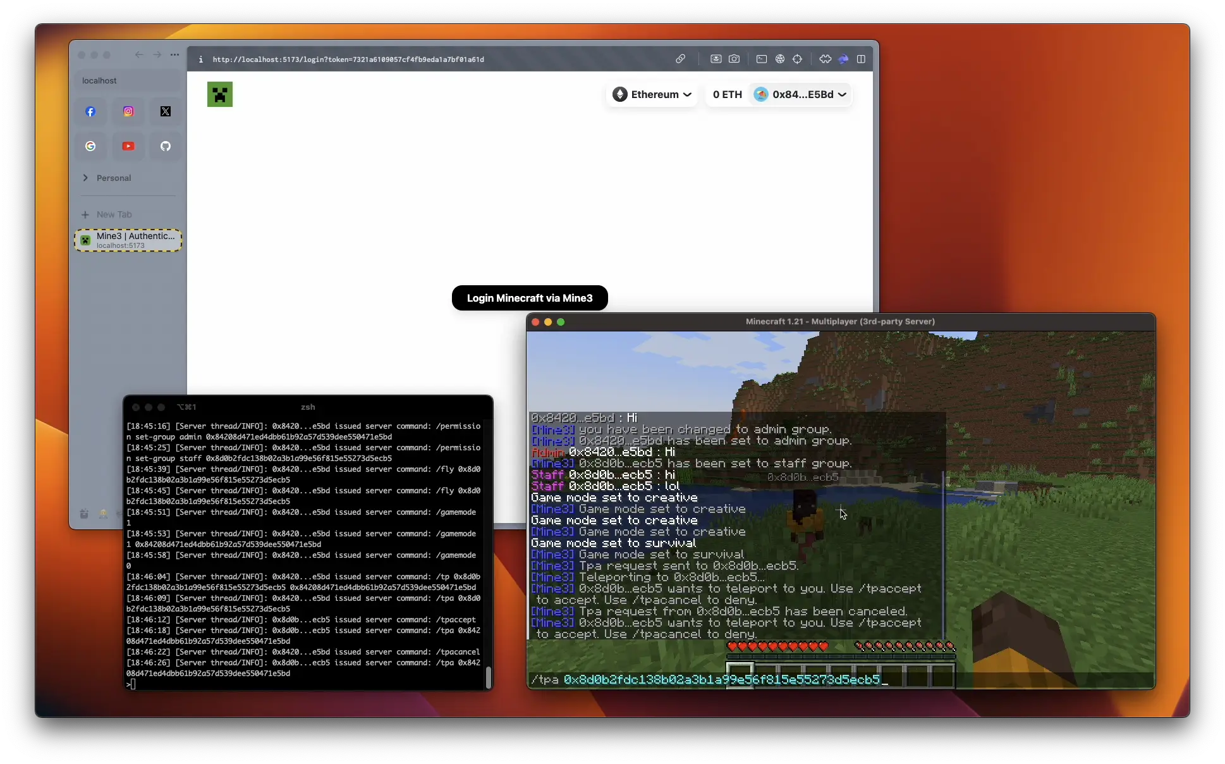This screenshot has width=1225, height=764.
Task: Click the green zoom button of Minecraft window
Action: pos(561,322)
